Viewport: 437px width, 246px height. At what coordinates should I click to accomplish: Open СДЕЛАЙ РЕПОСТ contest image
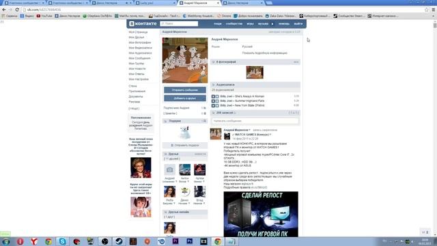click(261, 214)
